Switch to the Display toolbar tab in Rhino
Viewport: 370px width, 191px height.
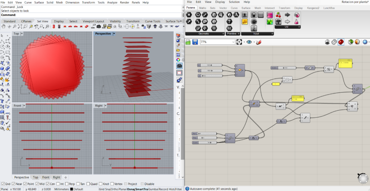pos(59,21)
